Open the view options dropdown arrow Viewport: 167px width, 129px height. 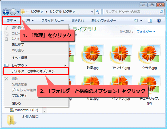pyautogui.click(x=141, y=21)
